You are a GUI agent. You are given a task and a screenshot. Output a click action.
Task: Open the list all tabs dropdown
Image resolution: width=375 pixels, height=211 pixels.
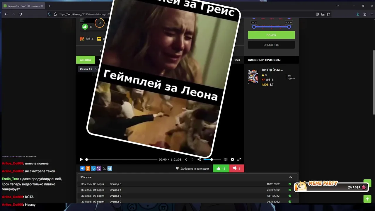pyautogui.click(x=338, y=6)
